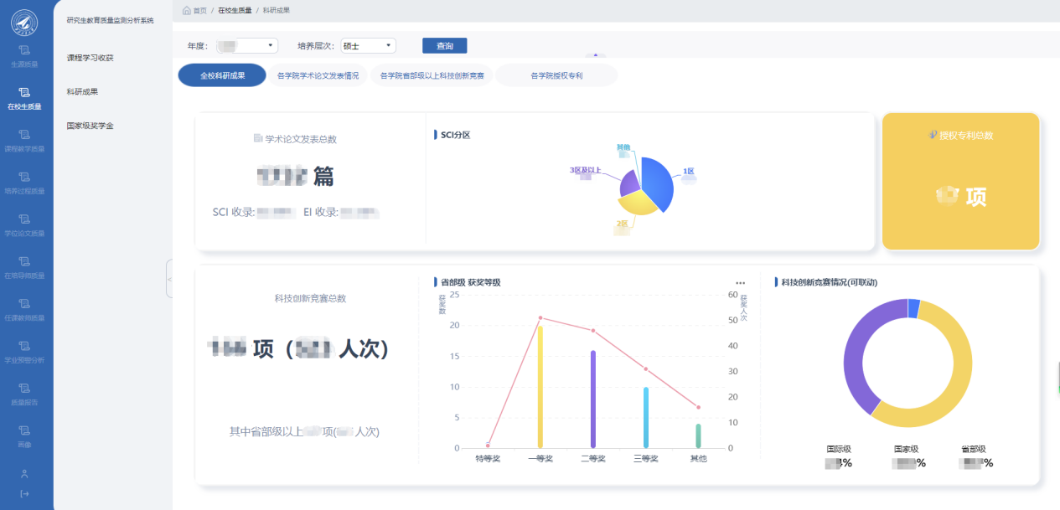Click the logout icon at sidebar bottom
The image size is (1060, 510).
pos(24,493)
